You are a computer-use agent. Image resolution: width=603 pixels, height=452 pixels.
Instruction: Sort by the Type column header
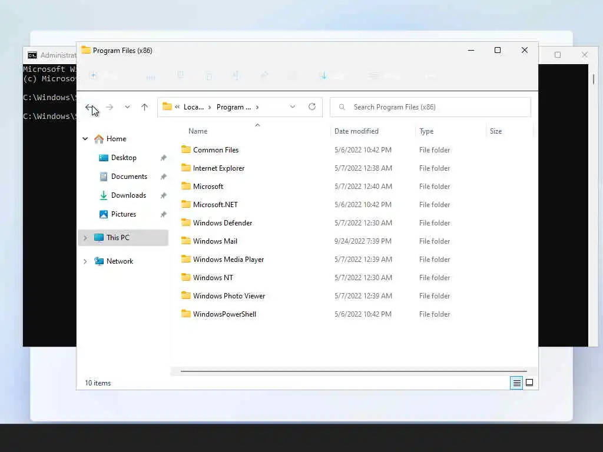(x=426, y=131)
